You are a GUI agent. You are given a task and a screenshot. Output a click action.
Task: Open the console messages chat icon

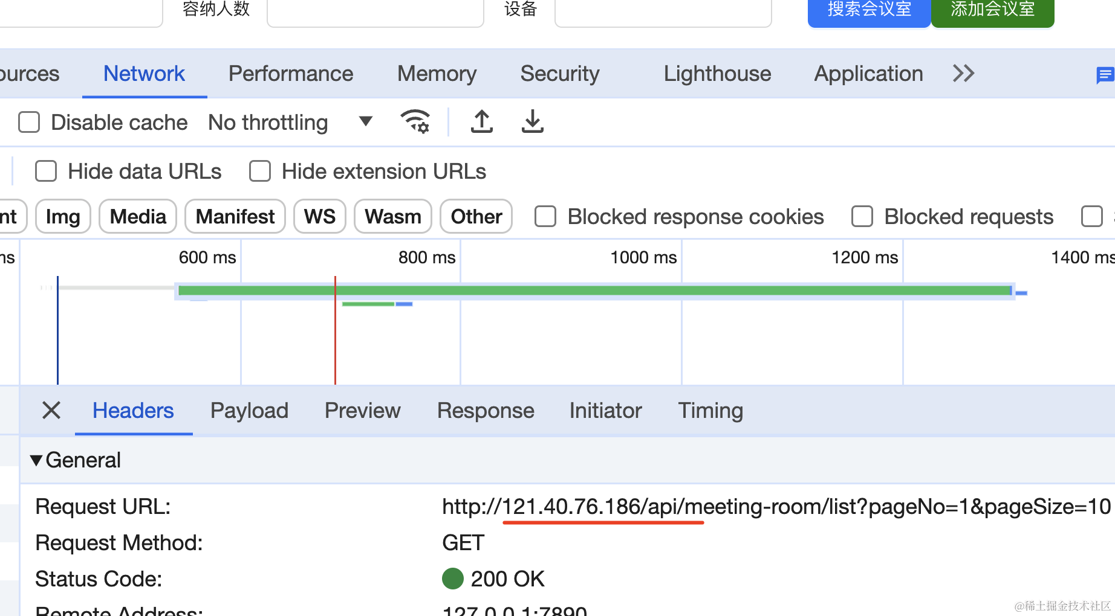1104,75
